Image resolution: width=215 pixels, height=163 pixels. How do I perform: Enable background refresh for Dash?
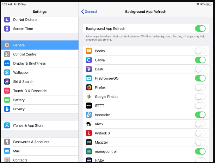coord(200,69)
